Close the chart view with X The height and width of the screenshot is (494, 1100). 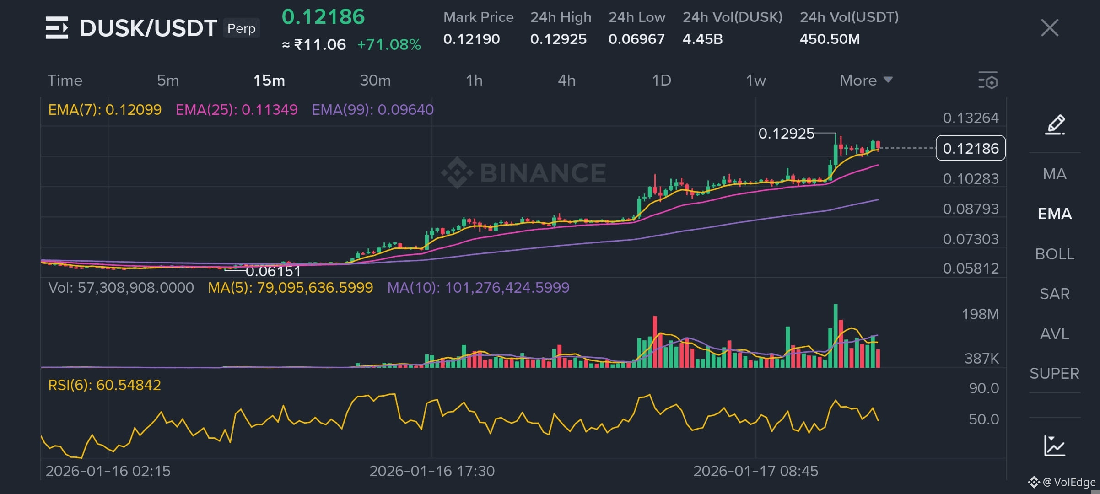tap(1049, 28)
